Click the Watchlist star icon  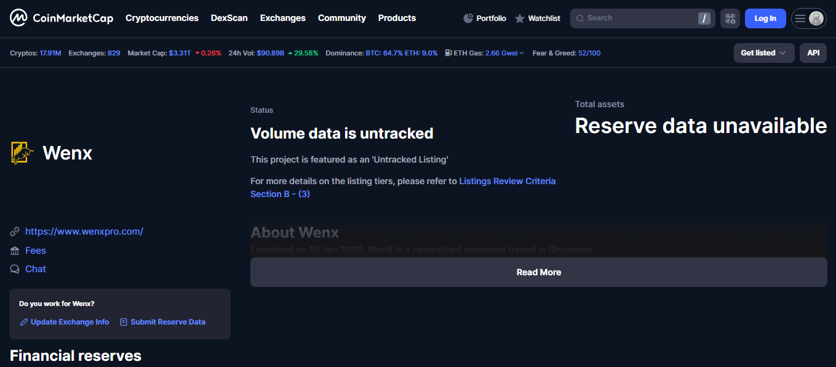pos(519,18)
